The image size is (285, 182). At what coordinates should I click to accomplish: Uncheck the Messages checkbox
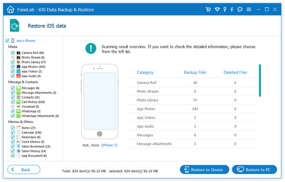[x=13, y=88]
